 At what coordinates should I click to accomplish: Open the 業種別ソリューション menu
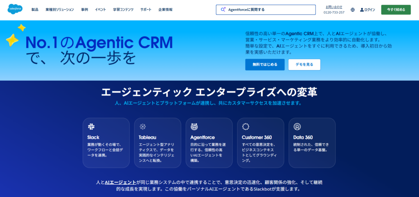coord(60,9)
